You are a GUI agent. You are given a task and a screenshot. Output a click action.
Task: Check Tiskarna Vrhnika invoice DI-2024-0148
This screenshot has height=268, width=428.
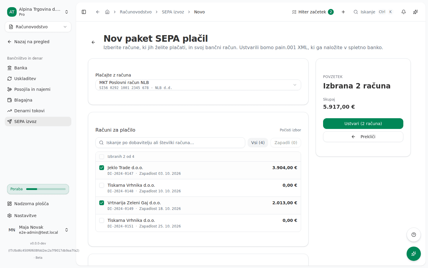click(102, 185)
